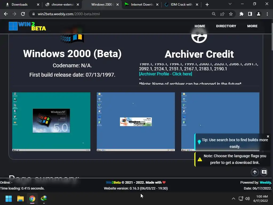Toggle the Chrome side panel

(250, 14)
